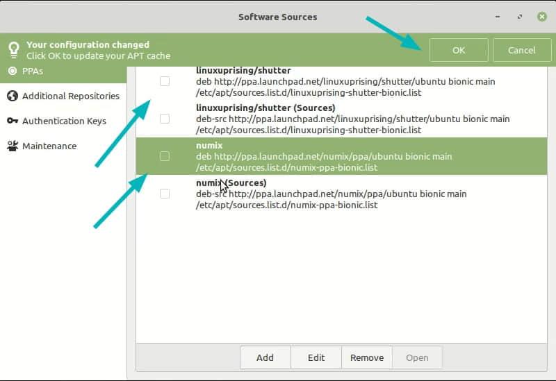Check the numix PPA checkbox
The width and height of the screenshot is (556, 381).
pyautogui.click(x=165, y=156)
